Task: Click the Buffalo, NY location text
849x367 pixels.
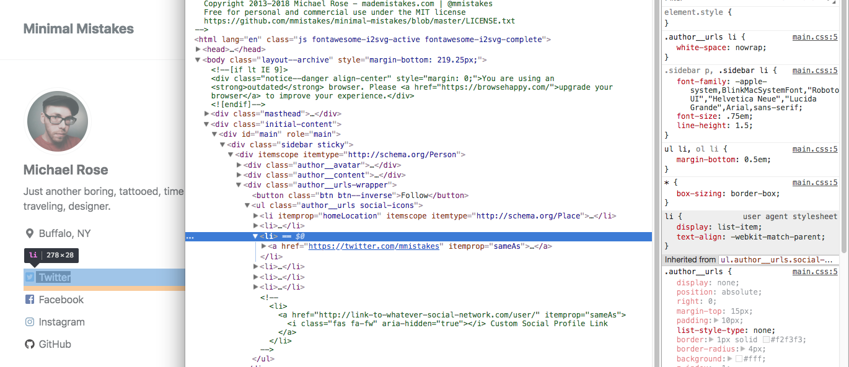Action: pyautogui.click(x=65, y=233)
